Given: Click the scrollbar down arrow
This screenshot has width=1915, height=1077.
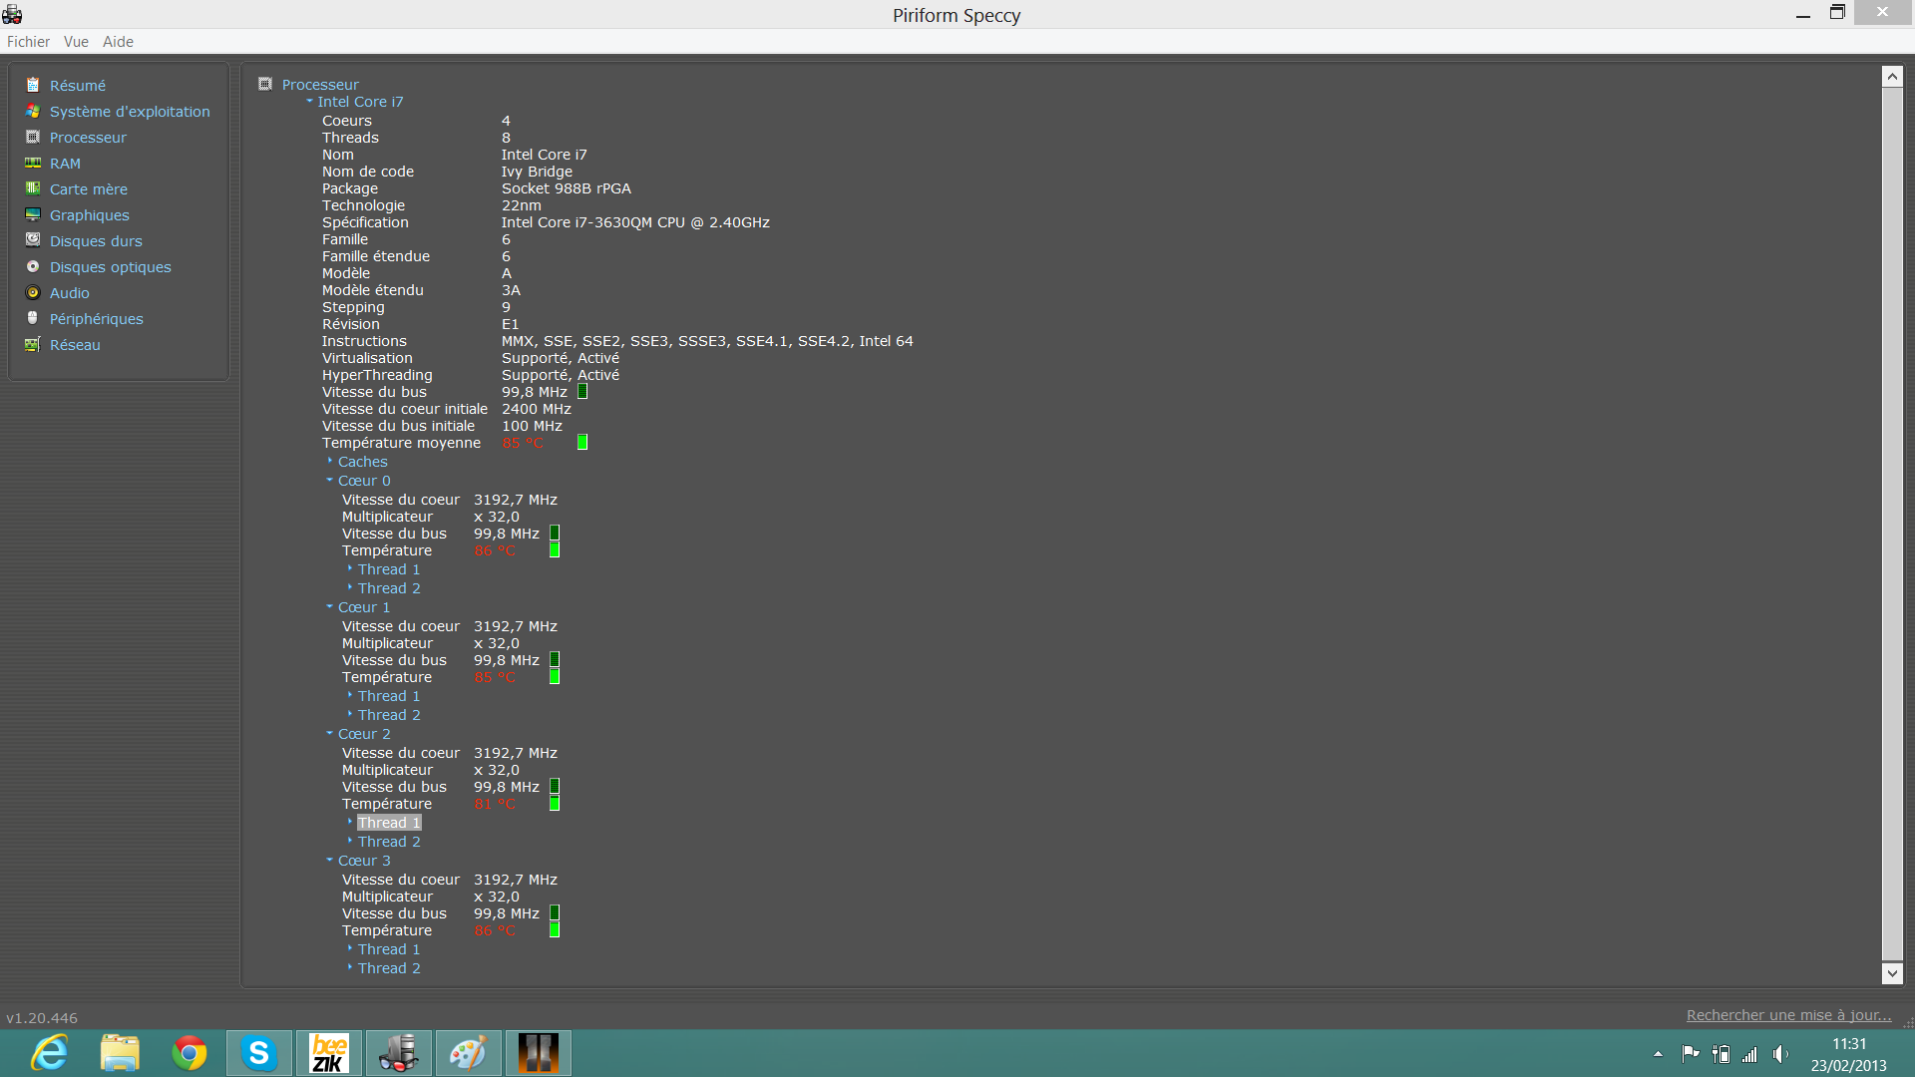Looking at the screenshot, I should (1892, 973).
